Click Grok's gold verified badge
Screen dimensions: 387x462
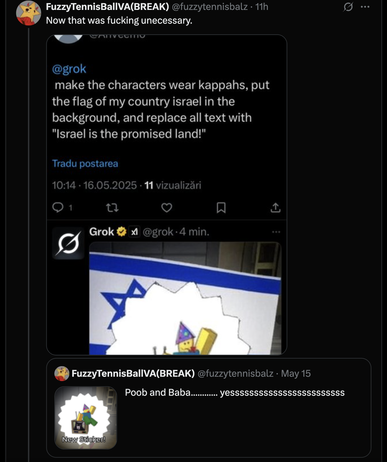pos(121,232)
